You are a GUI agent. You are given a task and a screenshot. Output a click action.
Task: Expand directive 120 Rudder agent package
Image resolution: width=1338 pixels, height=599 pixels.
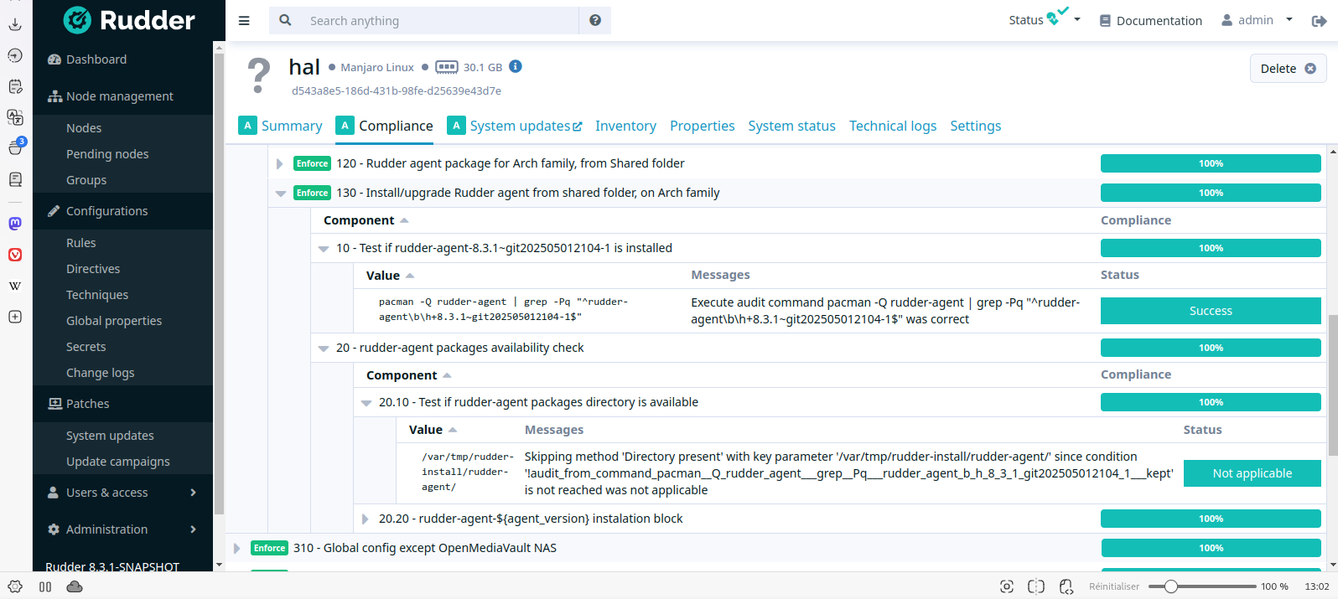pos(280,164)
